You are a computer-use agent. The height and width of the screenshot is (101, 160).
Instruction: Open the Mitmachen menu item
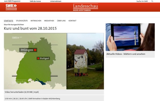[36, 21]
